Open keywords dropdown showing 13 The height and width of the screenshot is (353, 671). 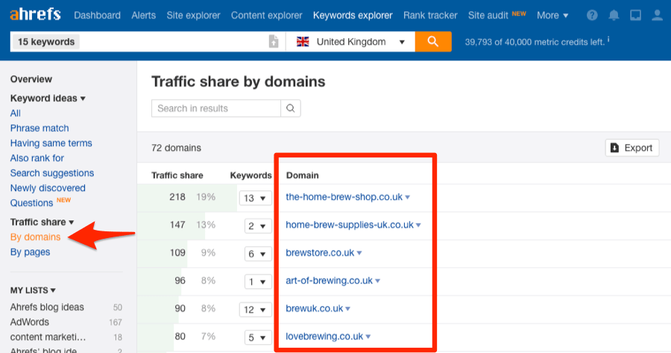click(255, 198)
